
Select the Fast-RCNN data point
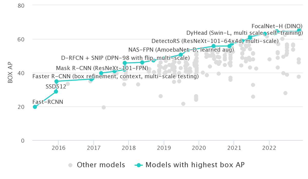point(35,107)
